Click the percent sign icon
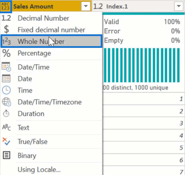Viewport: 185px width, 175px height. [7, 53]
